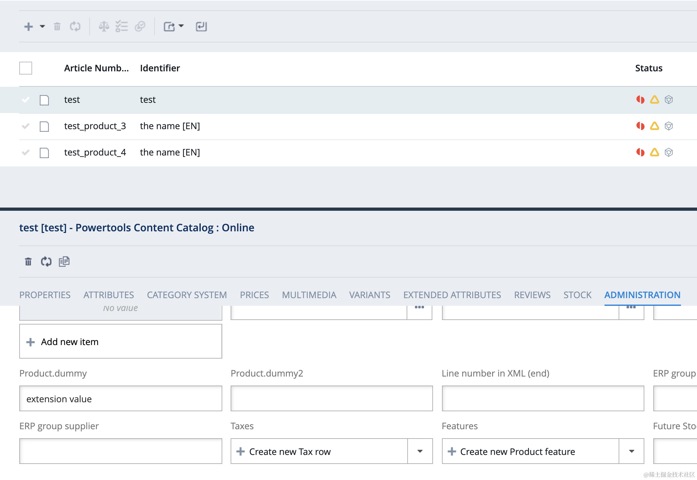Image resolution: width=697 pixels, height=480 pixels.
Task: Click the refresh icon in editor toolbar
Action: pos(46,262)
